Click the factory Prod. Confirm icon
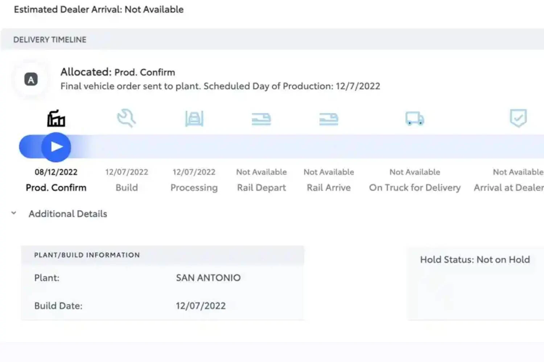The image size is (544, 362). (x=56, y=118)
